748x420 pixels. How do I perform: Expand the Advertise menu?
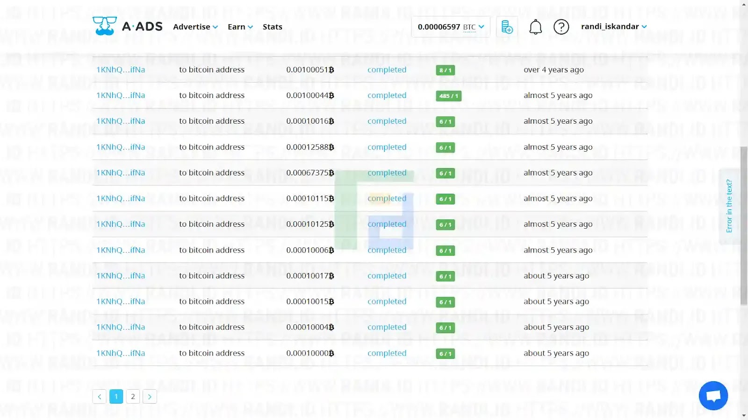pyautogui.click(x=195, y=27)
